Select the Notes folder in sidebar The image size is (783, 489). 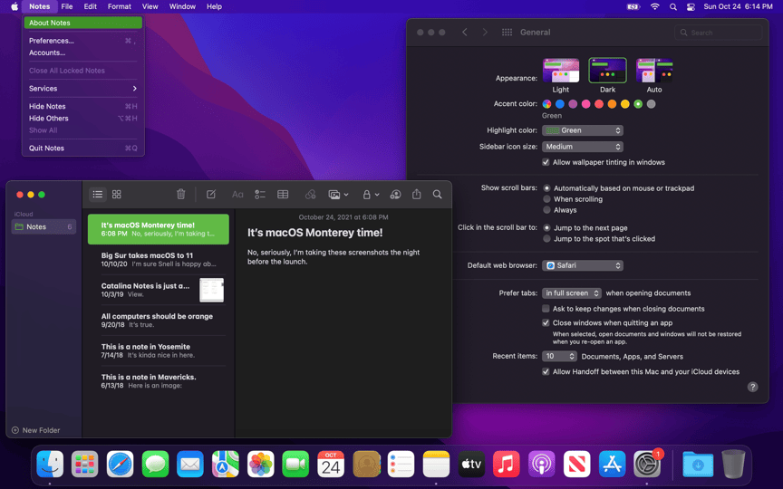[x=43, y=226]
